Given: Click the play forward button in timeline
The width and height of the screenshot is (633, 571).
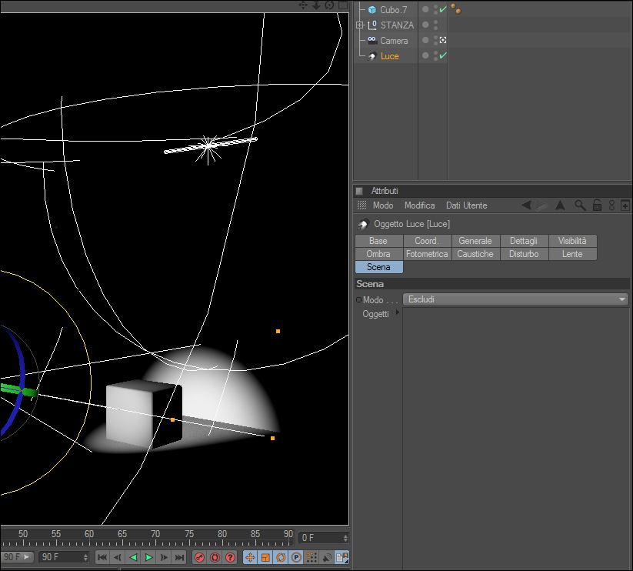Looking at the screenshot, I should [x=149, y=557].
